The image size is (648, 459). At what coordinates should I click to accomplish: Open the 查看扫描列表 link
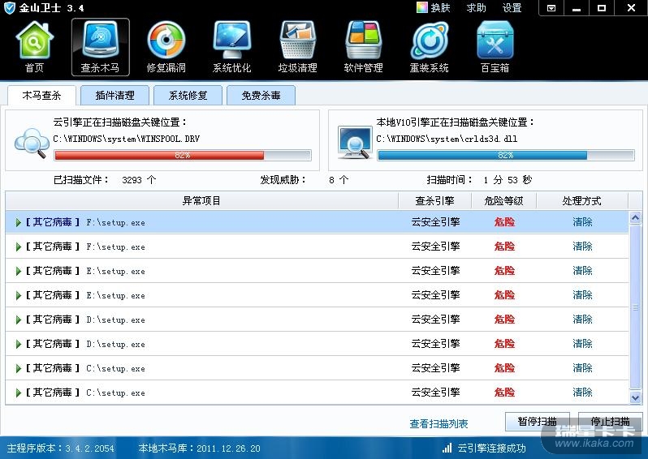point(438,424)
